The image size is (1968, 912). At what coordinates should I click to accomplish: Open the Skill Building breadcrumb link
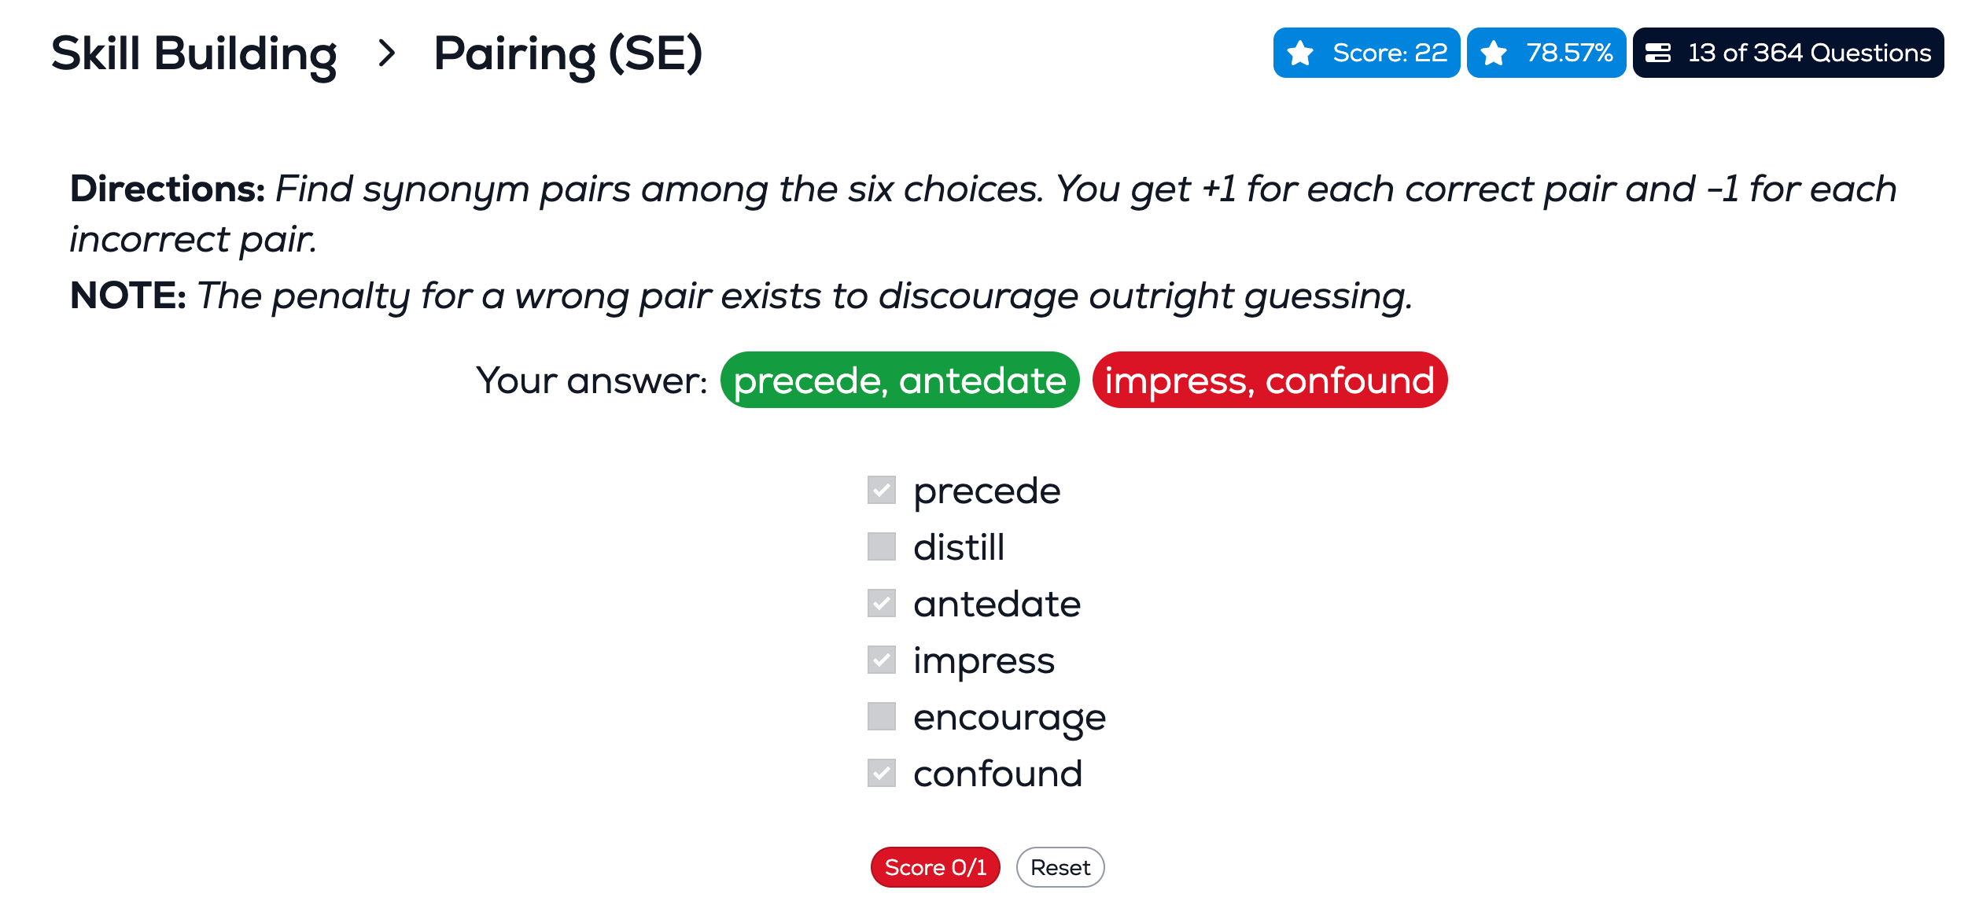194,54
